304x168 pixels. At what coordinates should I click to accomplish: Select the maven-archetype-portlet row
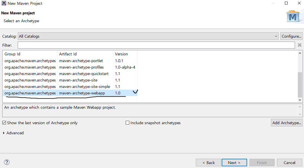70,61
